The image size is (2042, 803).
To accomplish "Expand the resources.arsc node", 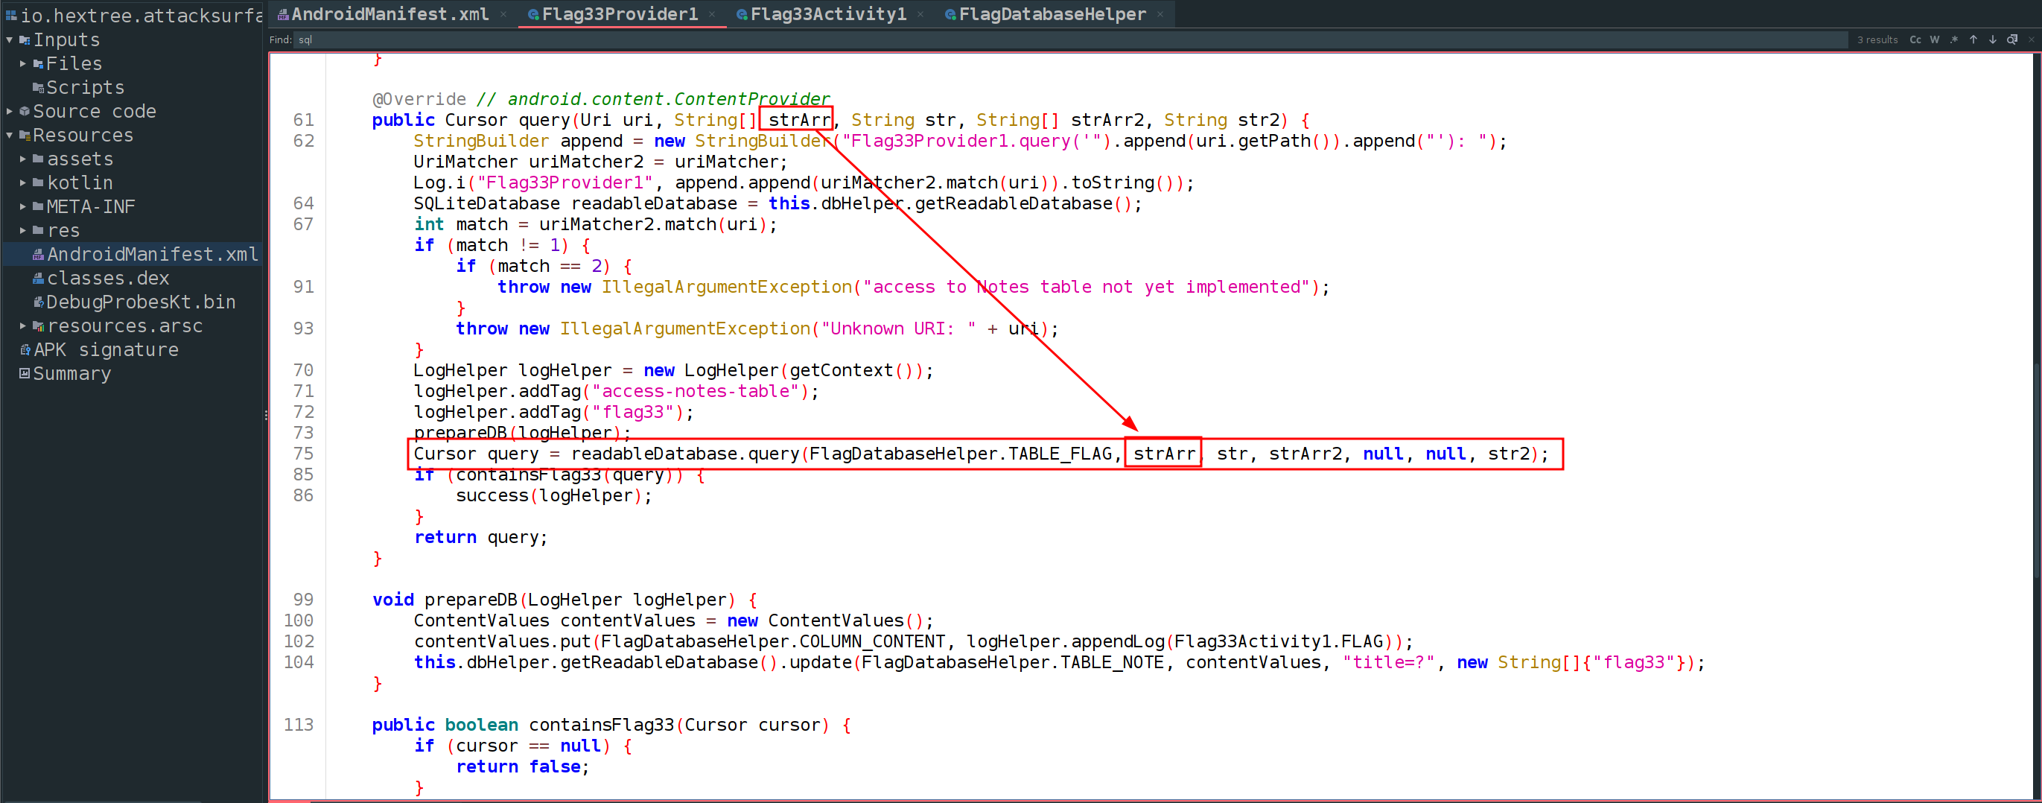I will 23,326.
